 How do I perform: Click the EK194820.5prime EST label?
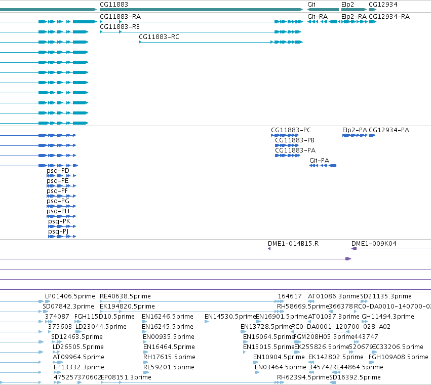coord(127,306)
